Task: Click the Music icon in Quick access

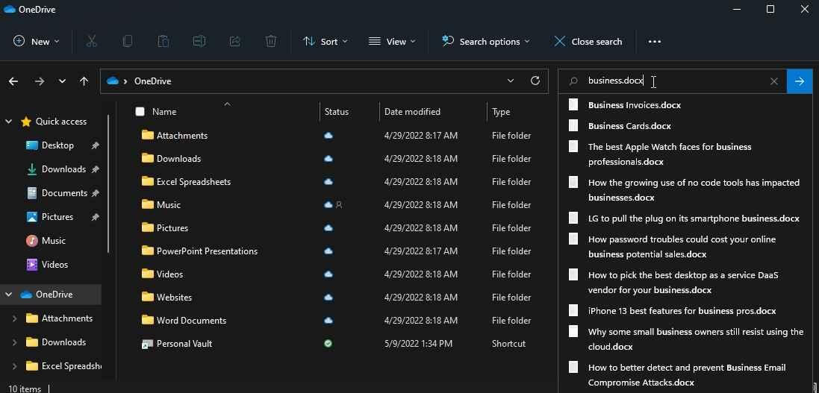Action: [x=32, y=241]
